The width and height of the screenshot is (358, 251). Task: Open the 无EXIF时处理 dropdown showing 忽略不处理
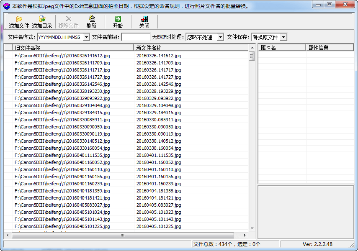[220, 37]
